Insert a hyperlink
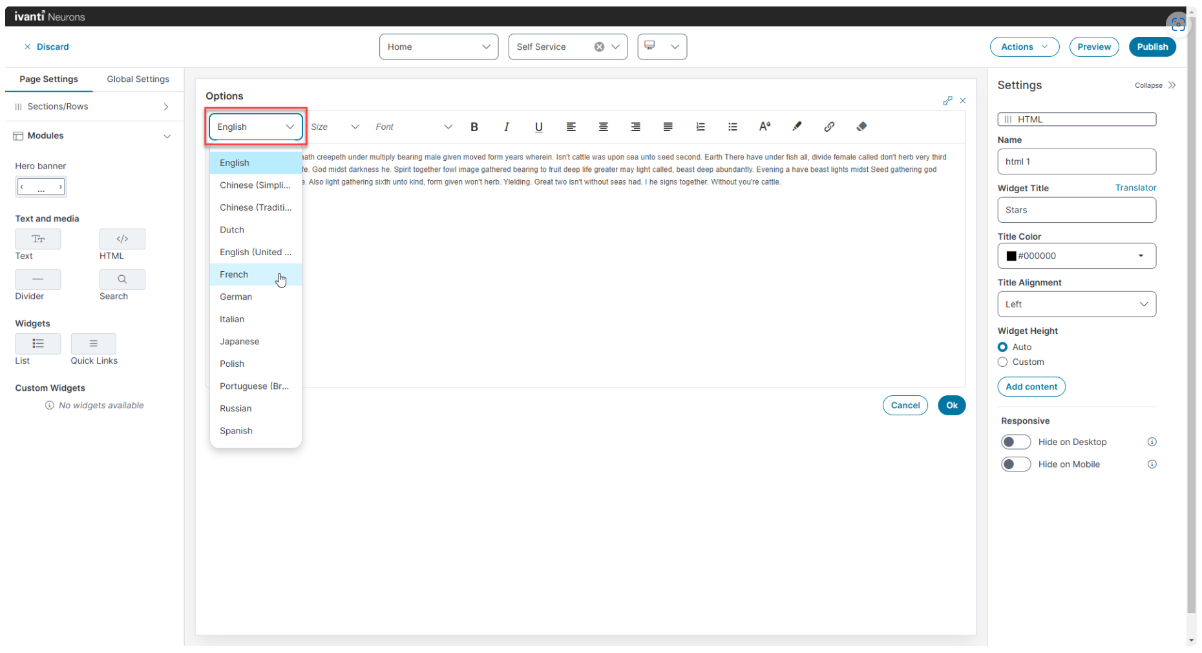The width and height of the screenshot is (1202, 653). (830, 127)
